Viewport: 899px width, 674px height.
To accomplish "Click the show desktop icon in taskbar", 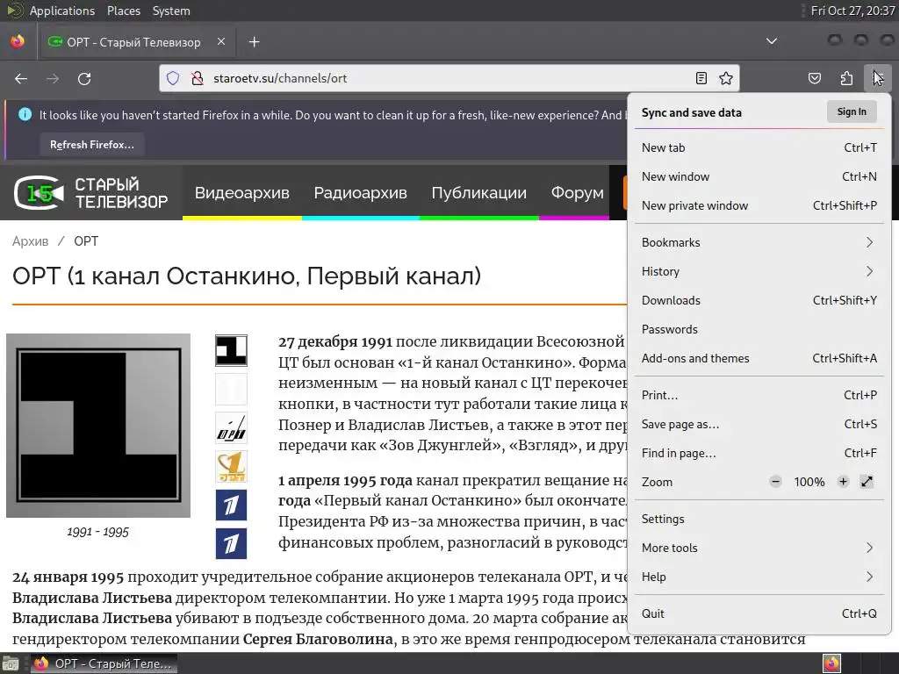I will click(11, 663).
